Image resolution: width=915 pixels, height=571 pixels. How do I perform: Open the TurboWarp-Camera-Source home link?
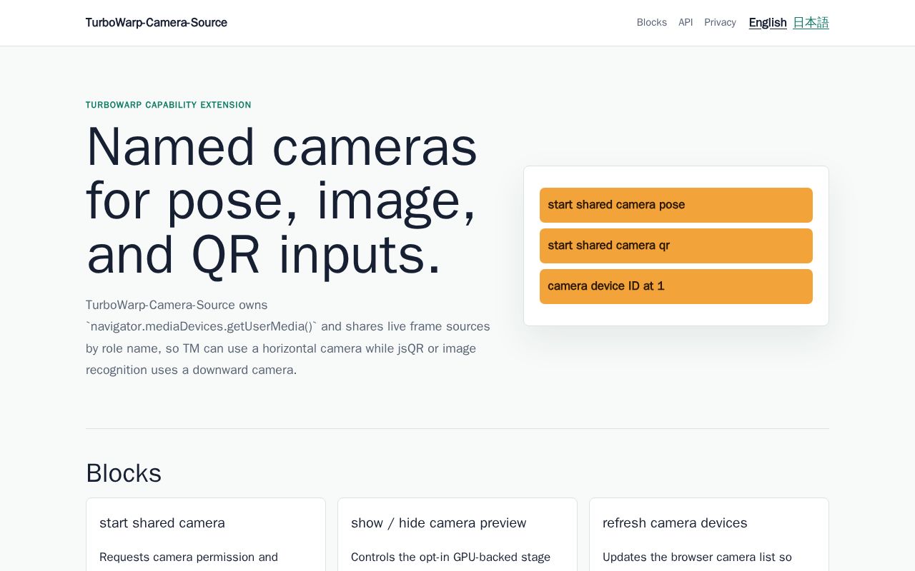pos(157,23)
